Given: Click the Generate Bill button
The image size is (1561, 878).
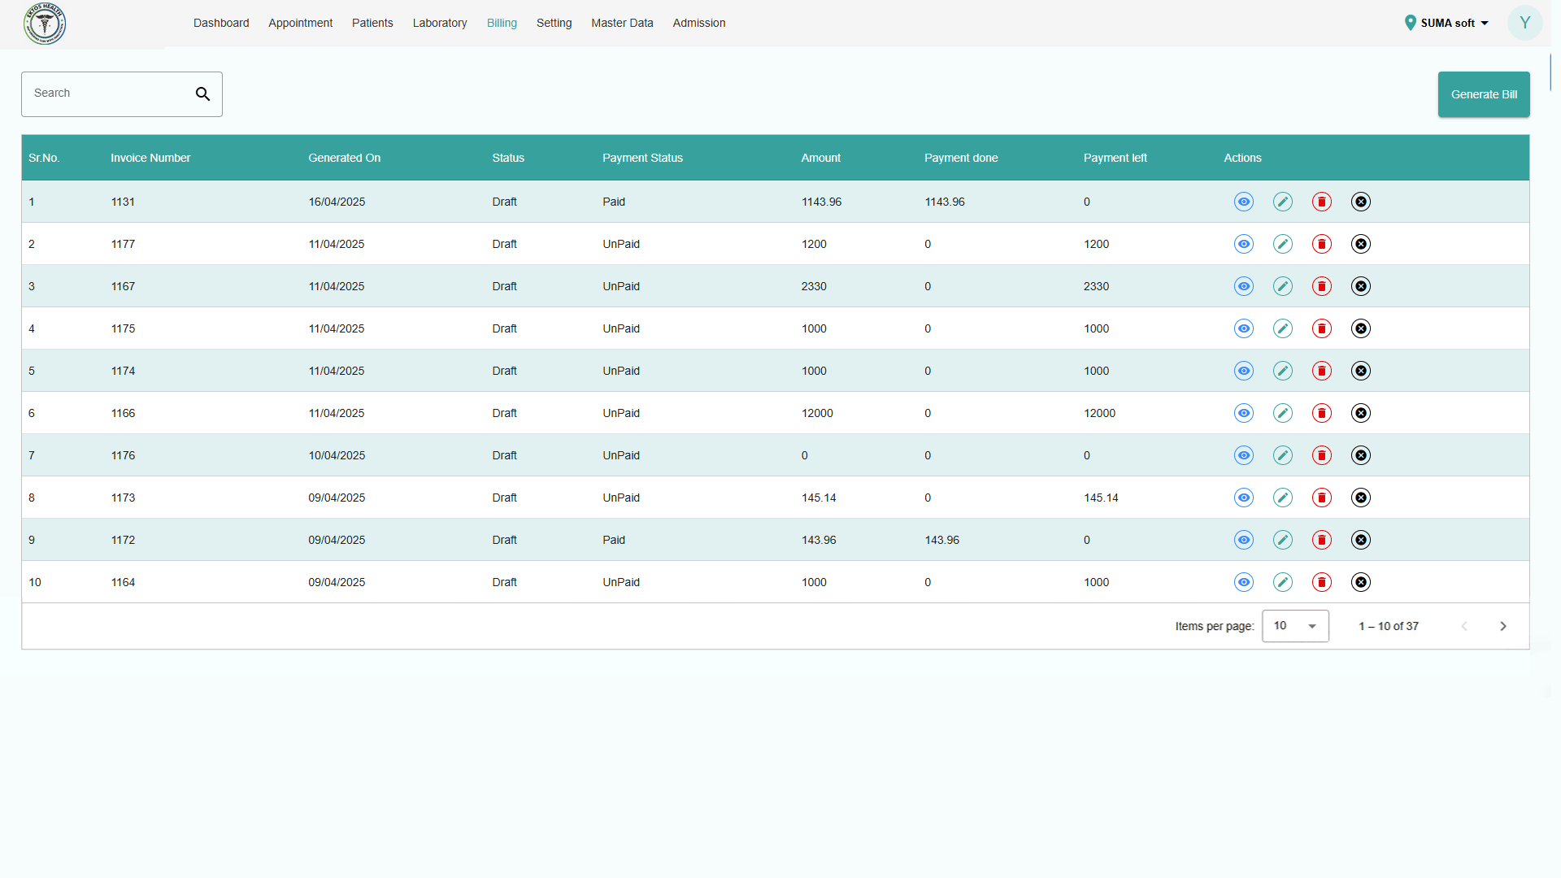Looking at the screenshot, I should [1483, 94].
